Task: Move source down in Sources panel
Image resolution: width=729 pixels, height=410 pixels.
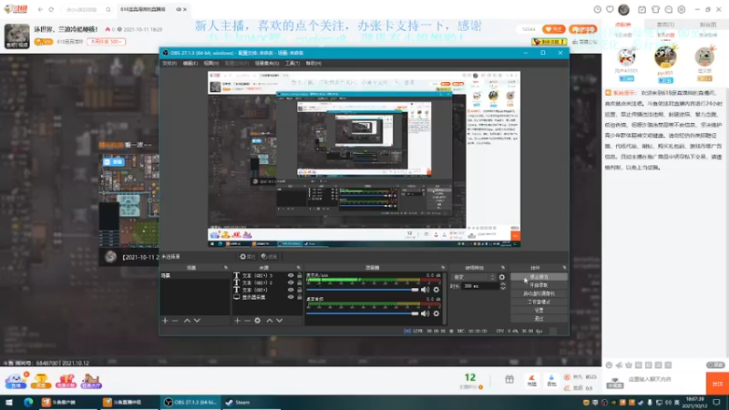Action: click(x=280, y=321)
